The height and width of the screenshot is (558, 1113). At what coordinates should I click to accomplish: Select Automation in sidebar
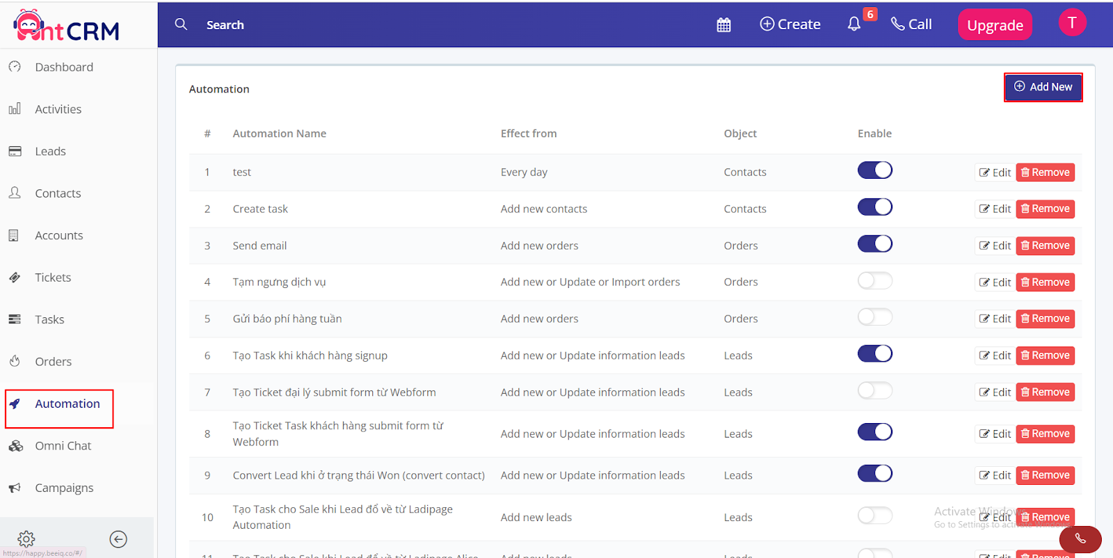tap(67, 404)
